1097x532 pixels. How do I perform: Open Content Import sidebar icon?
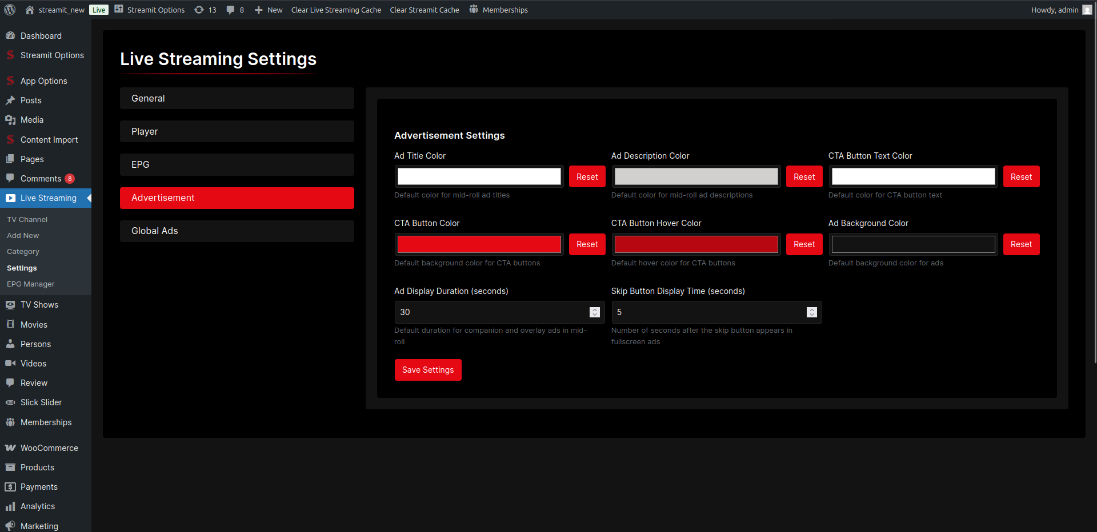coord(10,139)
